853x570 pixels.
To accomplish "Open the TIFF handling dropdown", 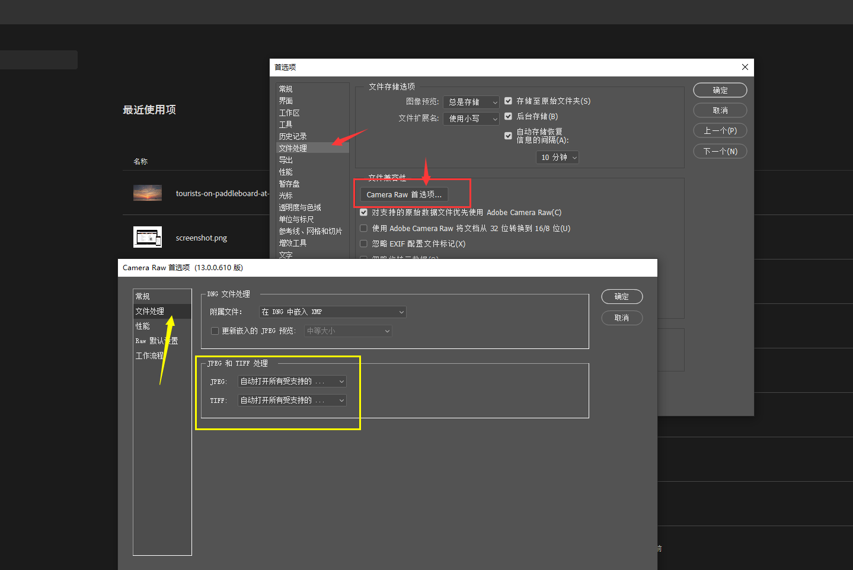I will (292, 401).
